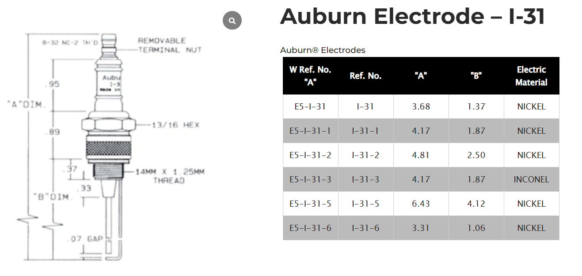Click the Electric Material column header
This screenshot has height=276, width=582.
531,76
